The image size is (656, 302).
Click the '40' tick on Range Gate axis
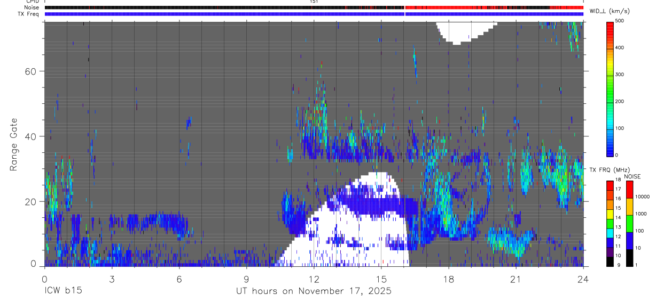coord(31,136)
